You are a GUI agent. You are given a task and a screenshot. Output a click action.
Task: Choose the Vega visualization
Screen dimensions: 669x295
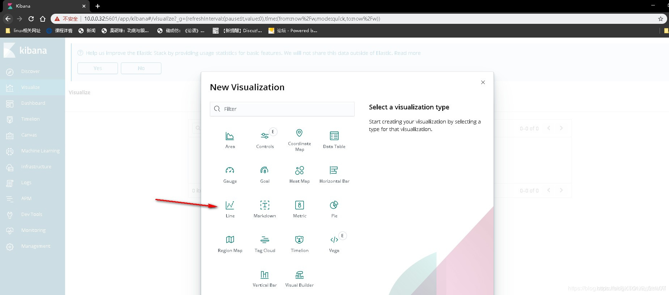(334, 244)
